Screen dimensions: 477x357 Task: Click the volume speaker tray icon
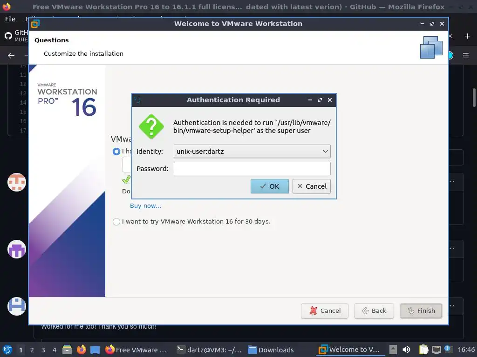tap(406, 350)
